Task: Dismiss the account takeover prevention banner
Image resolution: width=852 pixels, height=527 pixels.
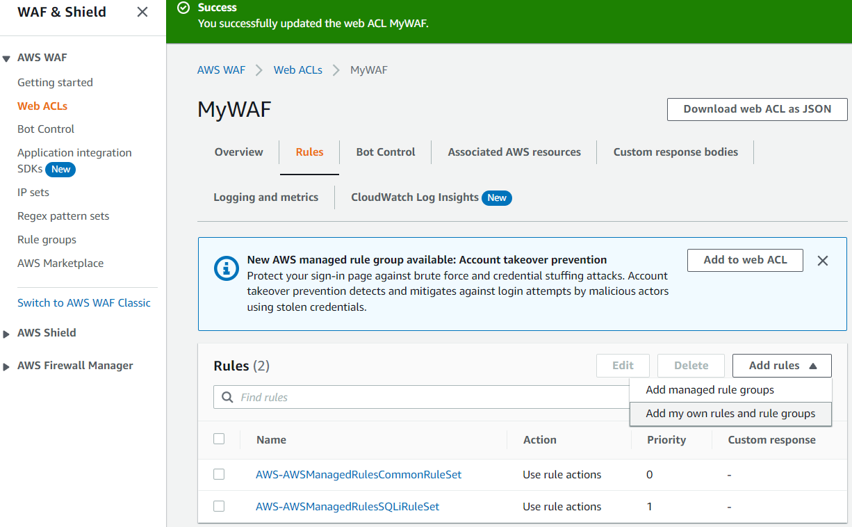Action: (x=823, y=261)
